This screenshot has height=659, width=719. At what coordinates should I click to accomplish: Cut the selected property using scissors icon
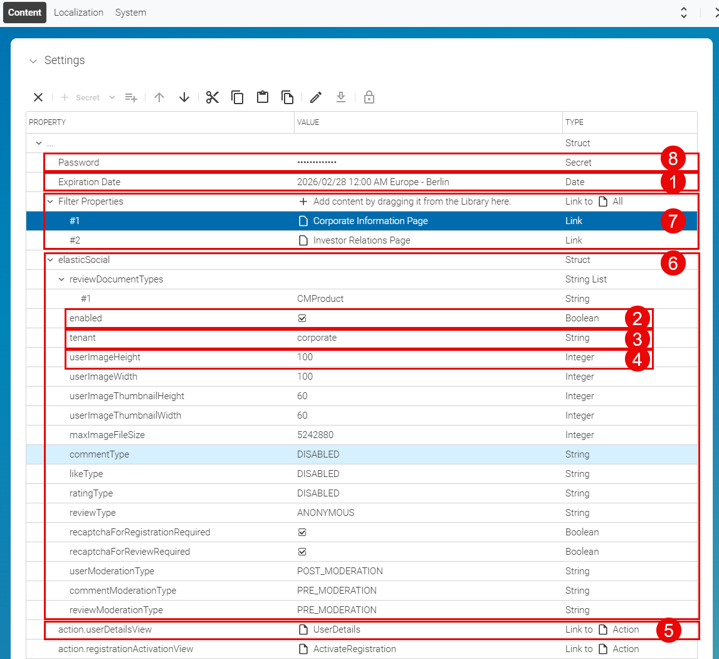[213, 97]
